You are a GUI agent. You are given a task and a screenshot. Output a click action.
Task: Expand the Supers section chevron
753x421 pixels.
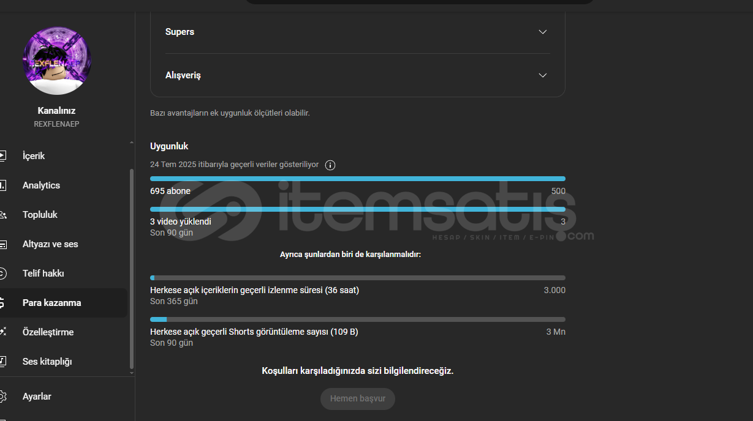pyautogui.click(x=542, y=32)
